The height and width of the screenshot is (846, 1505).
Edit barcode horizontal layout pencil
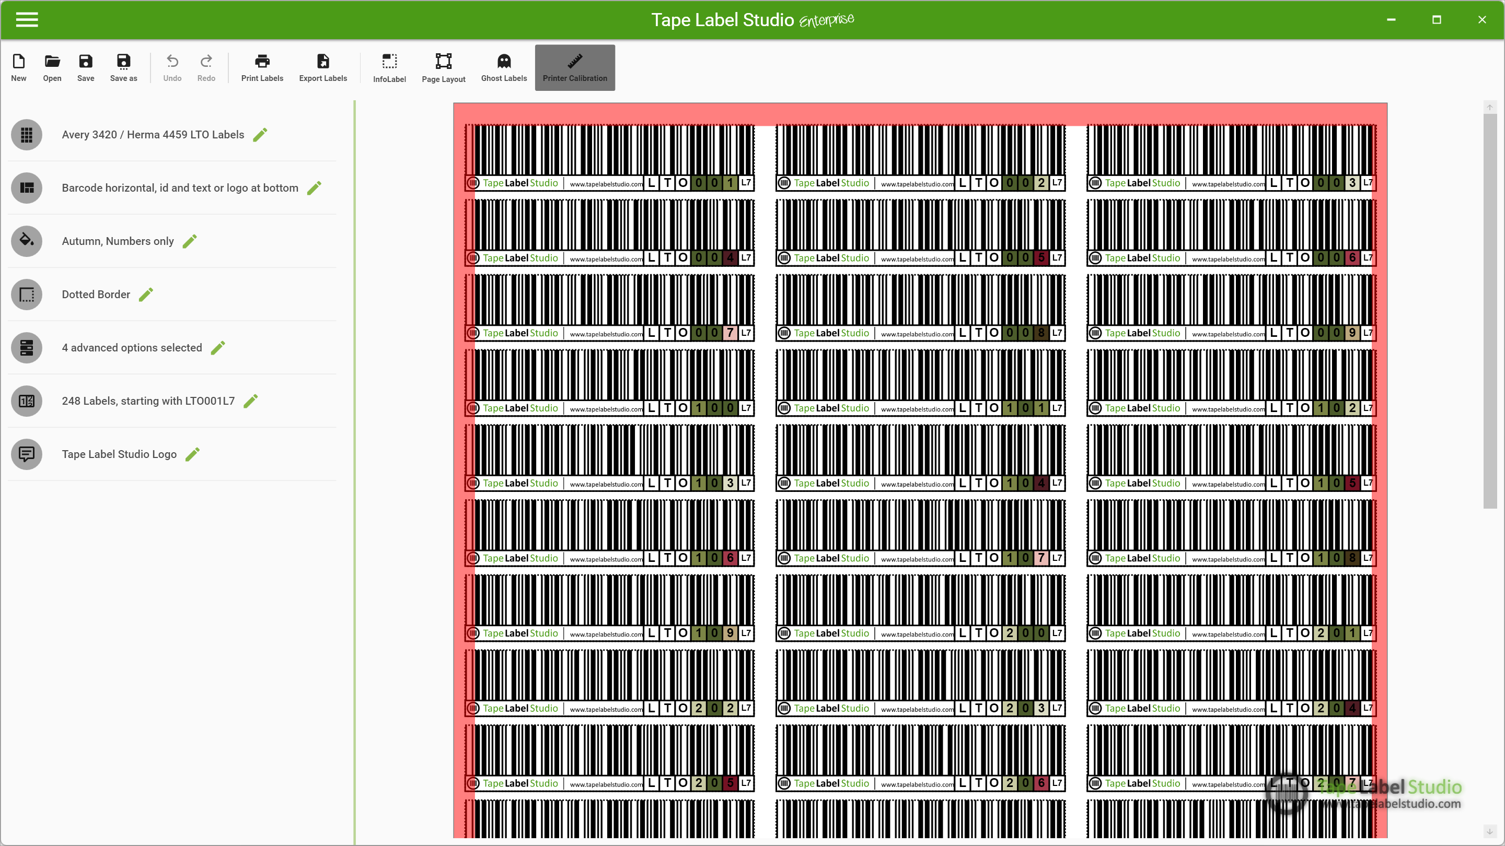[314, 188]
